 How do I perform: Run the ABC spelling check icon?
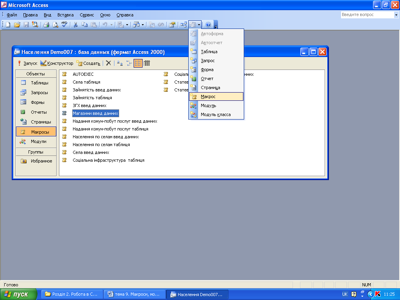64,25
